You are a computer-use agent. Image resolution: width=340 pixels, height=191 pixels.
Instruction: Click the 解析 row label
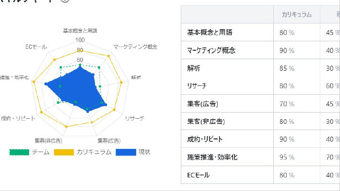(x=193, y=69)
